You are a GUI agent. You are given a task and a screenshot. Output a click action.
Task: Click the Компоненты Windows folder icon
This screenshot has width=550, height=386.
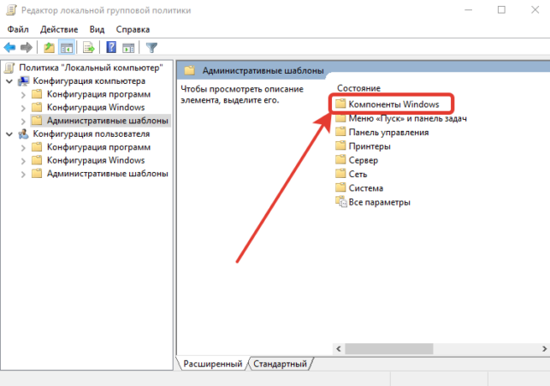(340, 104)
